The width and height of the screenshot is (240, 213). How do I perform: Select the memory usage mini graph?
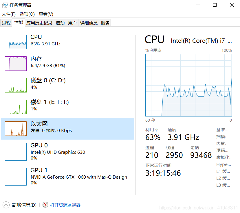pos(16,64)
